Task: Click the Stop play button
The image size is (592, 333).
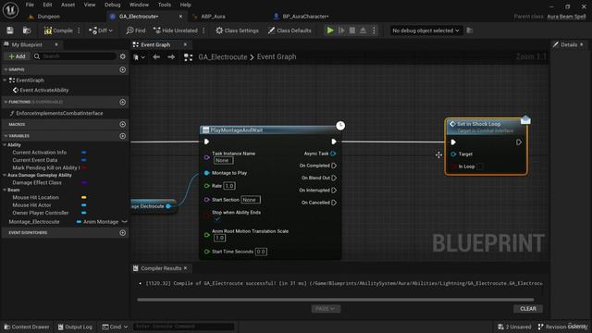Action: 352,31
